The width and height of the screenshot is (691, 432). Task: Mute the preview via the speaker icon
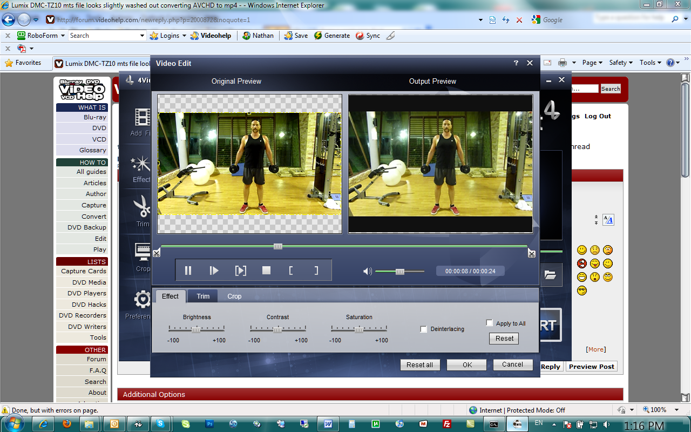click(x=368, y=271)
